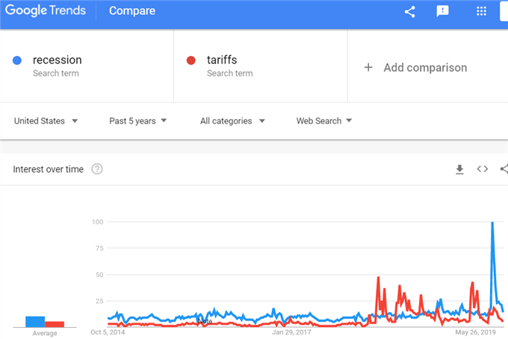Edit the tariffs search term
This screenshot has width=508, height=339.
(222, 60)
